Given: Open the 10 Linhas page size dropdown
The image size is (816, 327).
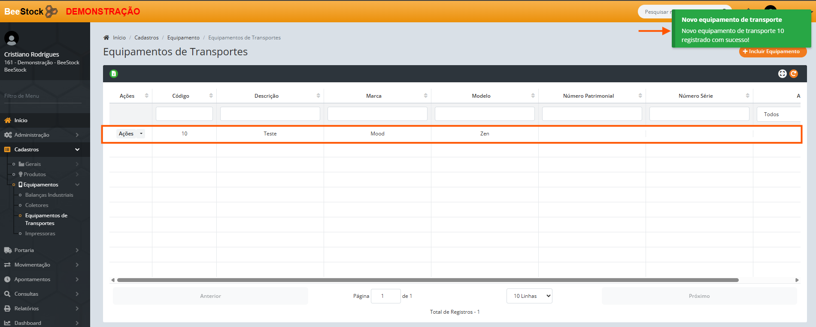Looking at the screenshot, I should click(529, 296).
